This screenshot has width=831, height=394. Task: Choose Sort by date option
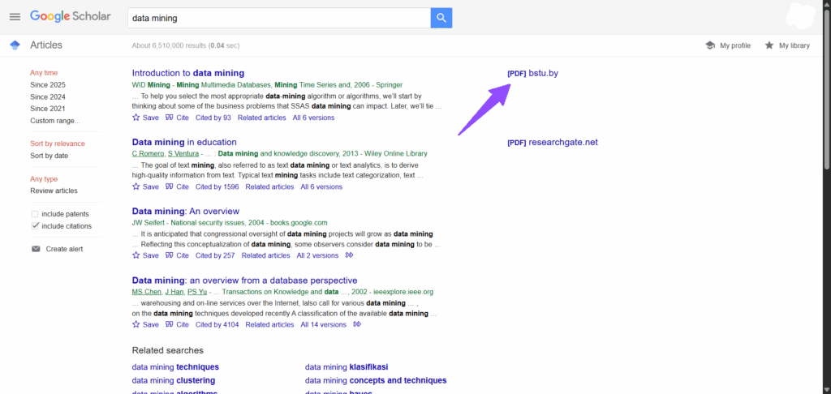(x=49, y=156)
